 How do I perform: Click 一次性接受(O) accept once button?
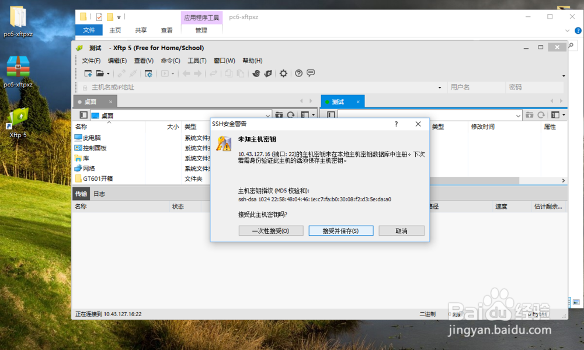271,230
